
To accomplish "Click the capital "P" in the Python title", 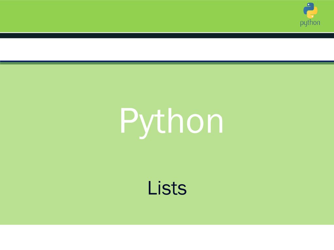I will pos(129,120).
